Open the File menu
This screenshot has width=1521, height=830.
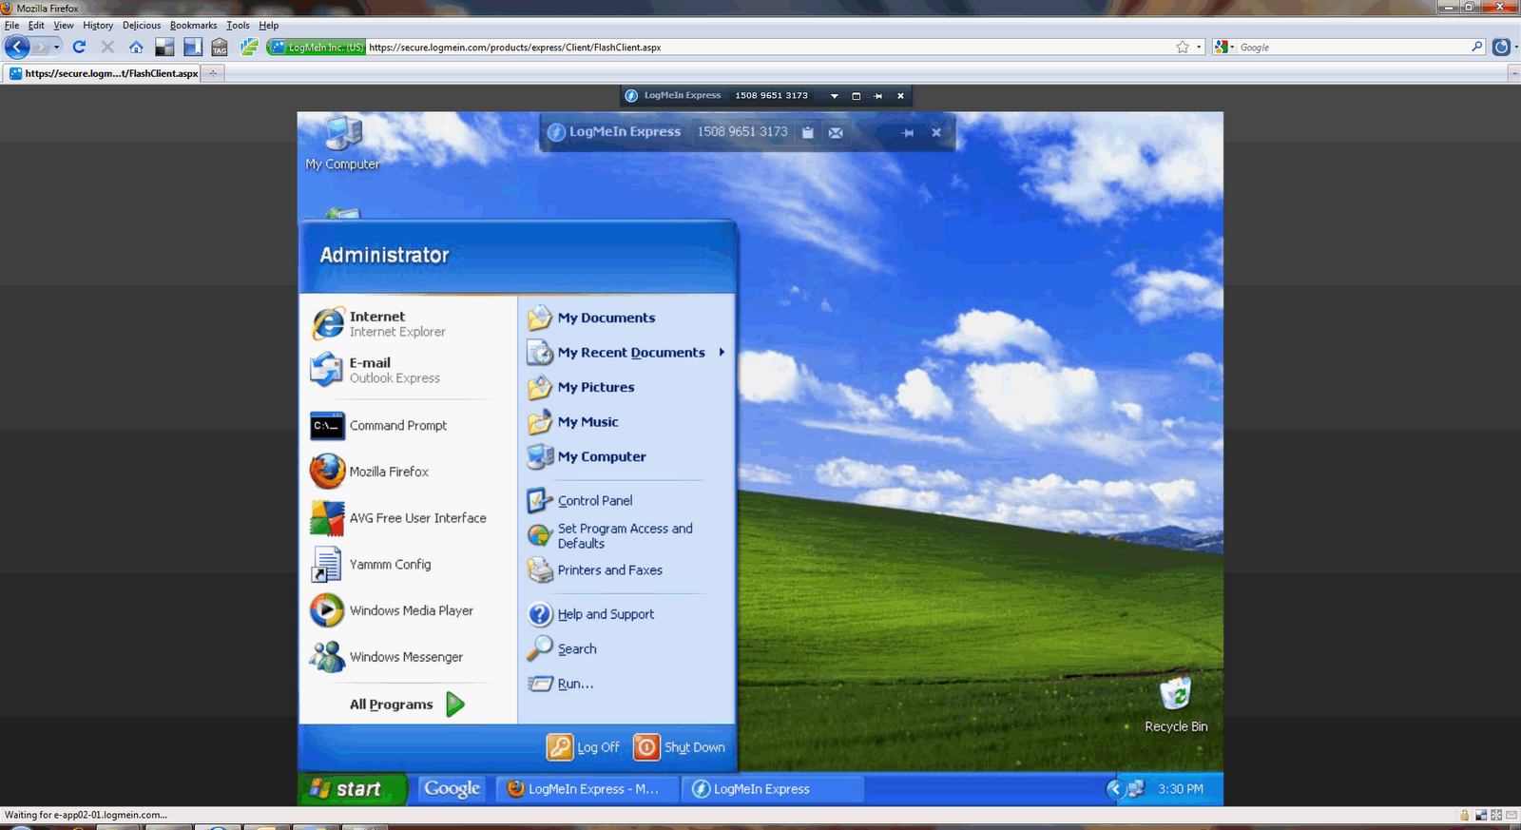(11, 26)
